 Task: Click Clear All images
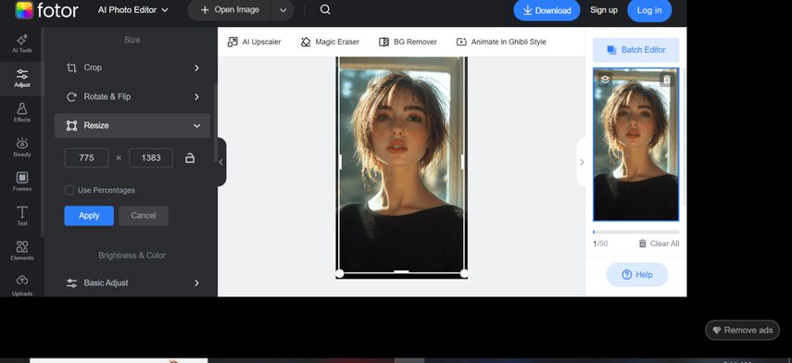point(659,244)
